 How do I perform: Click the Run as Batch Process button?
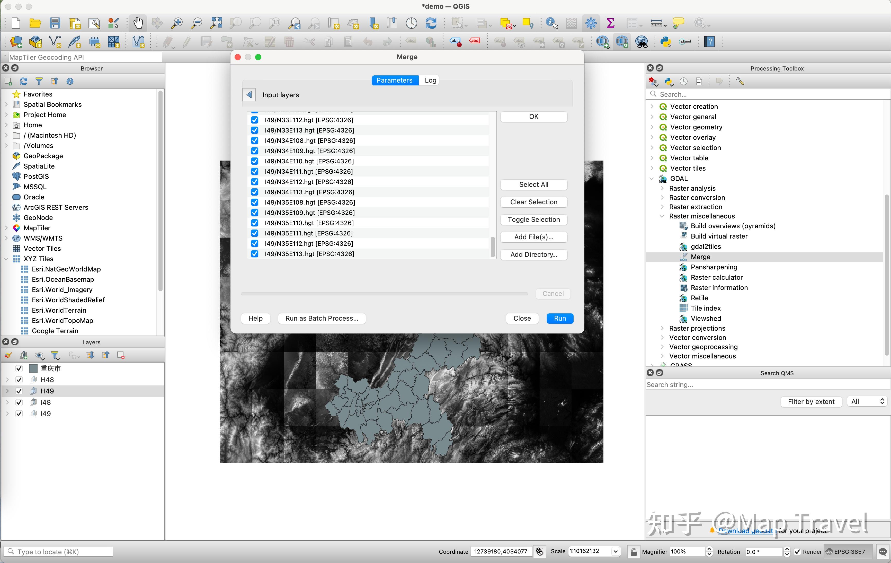coord(322,318)
